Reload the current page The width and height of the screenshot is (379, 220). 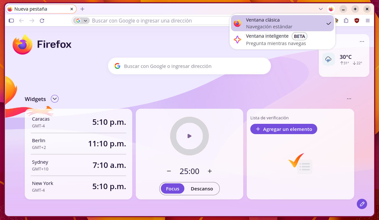42,21
